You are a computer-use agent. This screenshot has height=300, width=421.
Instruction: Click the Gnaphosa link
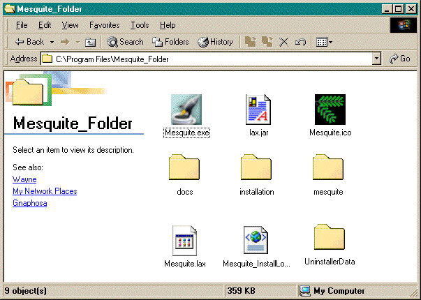tap(29, 203)
